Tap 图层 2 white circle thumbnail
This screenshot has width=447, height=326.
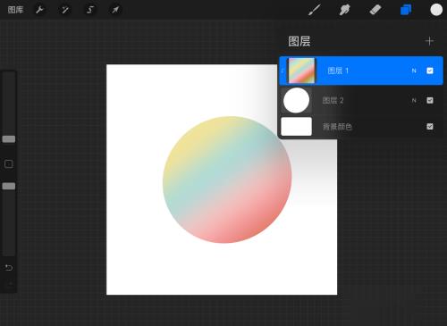[296, 100]
